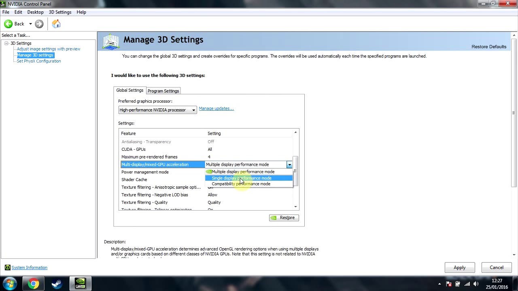Open Steam from the taskbar
Screen dimensions: 518x291
coord(57,284)
